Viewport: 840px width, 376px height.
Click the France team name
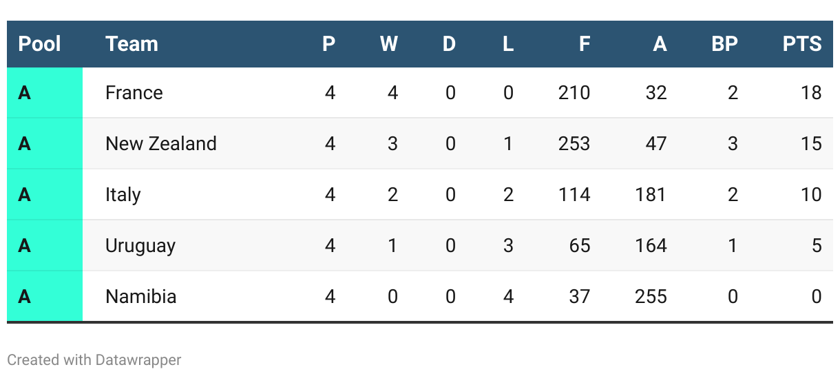tap(134, 93)
